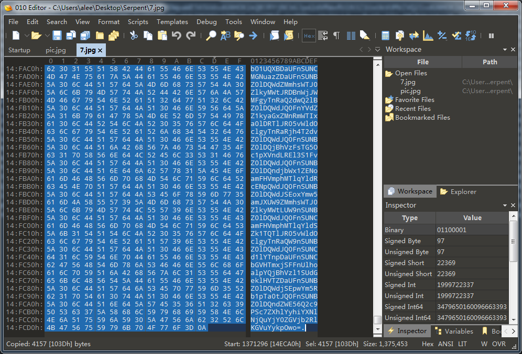The width and height of the screenshot is (522, 354).
Task: Expand the Open File dropdown arrow
Action: tap(47, 36)
